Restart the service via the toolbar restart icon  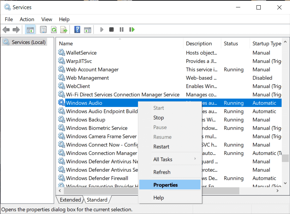click(131, 29)
